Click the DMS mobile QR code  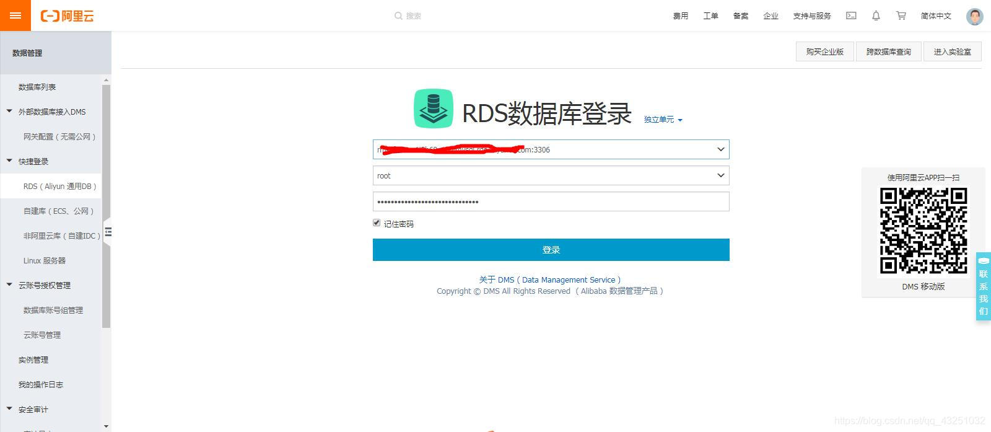(x=923, y=231)
